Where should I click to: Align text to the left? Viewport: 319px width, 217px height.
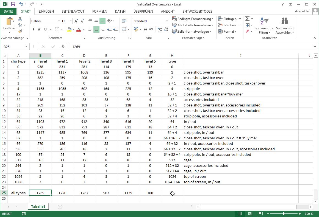coord(90,29)
